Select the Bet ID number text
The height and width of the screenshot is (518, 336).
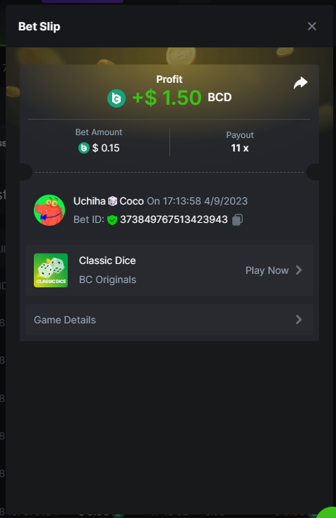[174, 219]
